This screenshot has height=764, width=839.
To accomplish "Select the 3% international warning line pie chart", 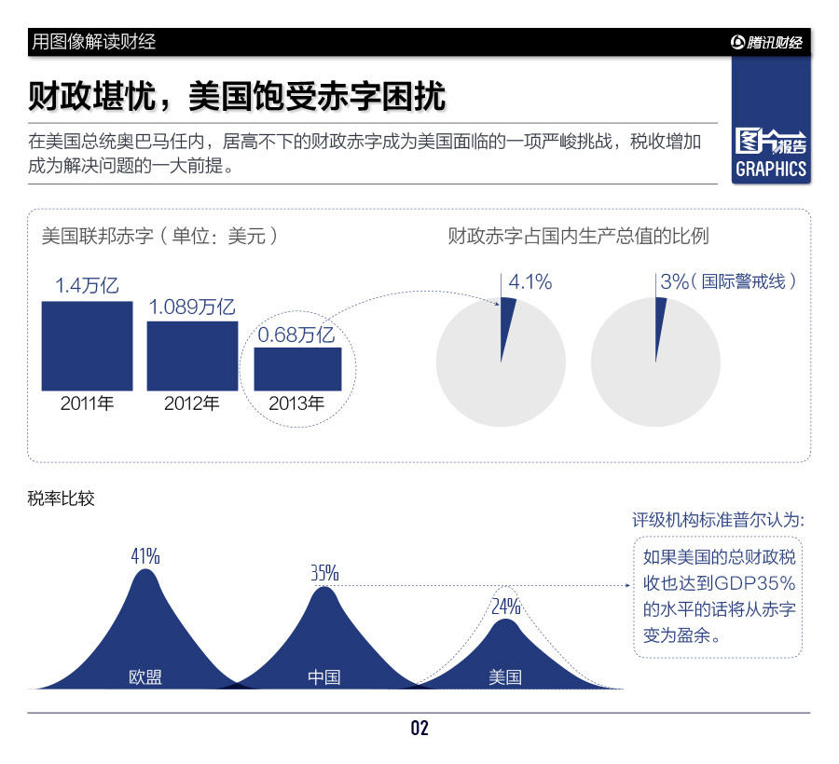I will tap(655, 362).
